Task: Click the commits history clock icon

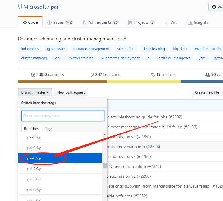Action: (x=33, y=75)
